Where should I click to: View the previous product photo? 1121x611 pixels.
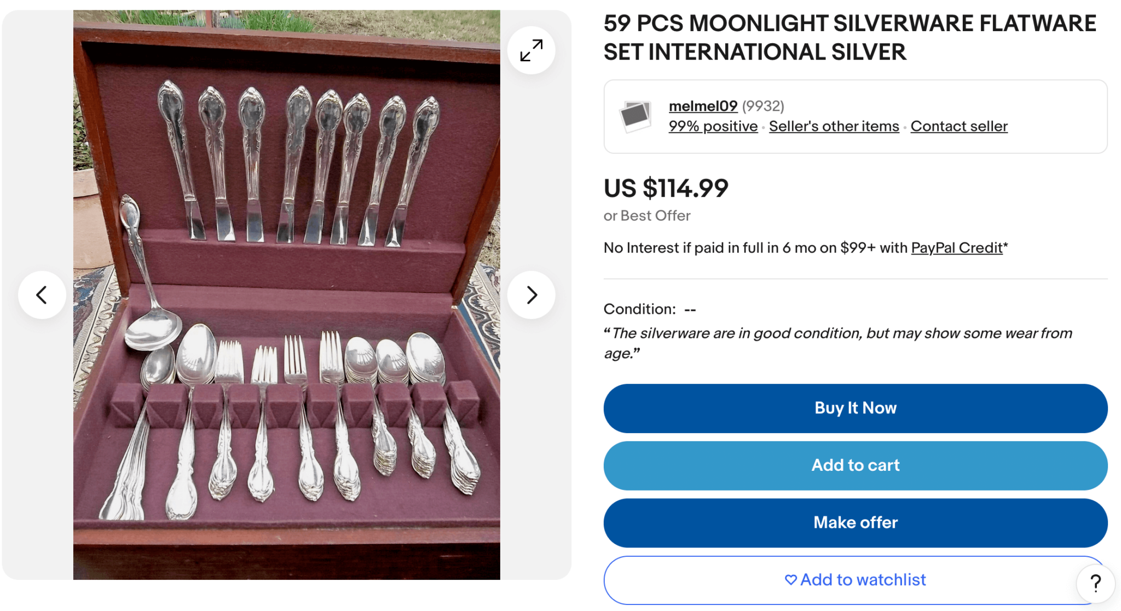[42, 295]
